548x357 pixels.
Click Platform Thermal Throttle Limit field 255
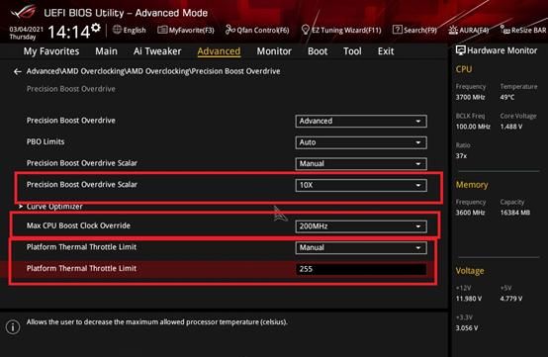[361, 269]
